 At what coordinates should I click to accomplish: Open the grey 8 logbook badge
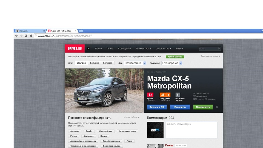pyautogui.click(x=178, y=95)
